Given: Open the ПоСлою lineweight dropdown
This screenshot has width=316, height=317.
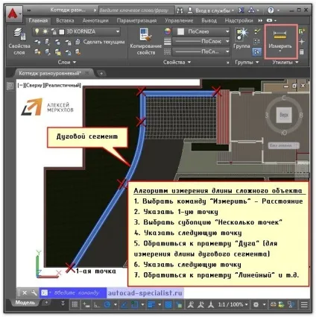Looking at the screenshot, I should [x=227, y=41].
